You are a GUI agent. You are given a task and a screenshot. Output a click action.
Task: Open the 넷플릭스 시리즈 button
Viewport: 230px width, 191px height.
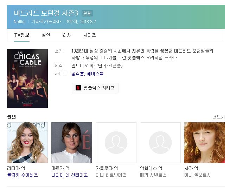[95, 88]
